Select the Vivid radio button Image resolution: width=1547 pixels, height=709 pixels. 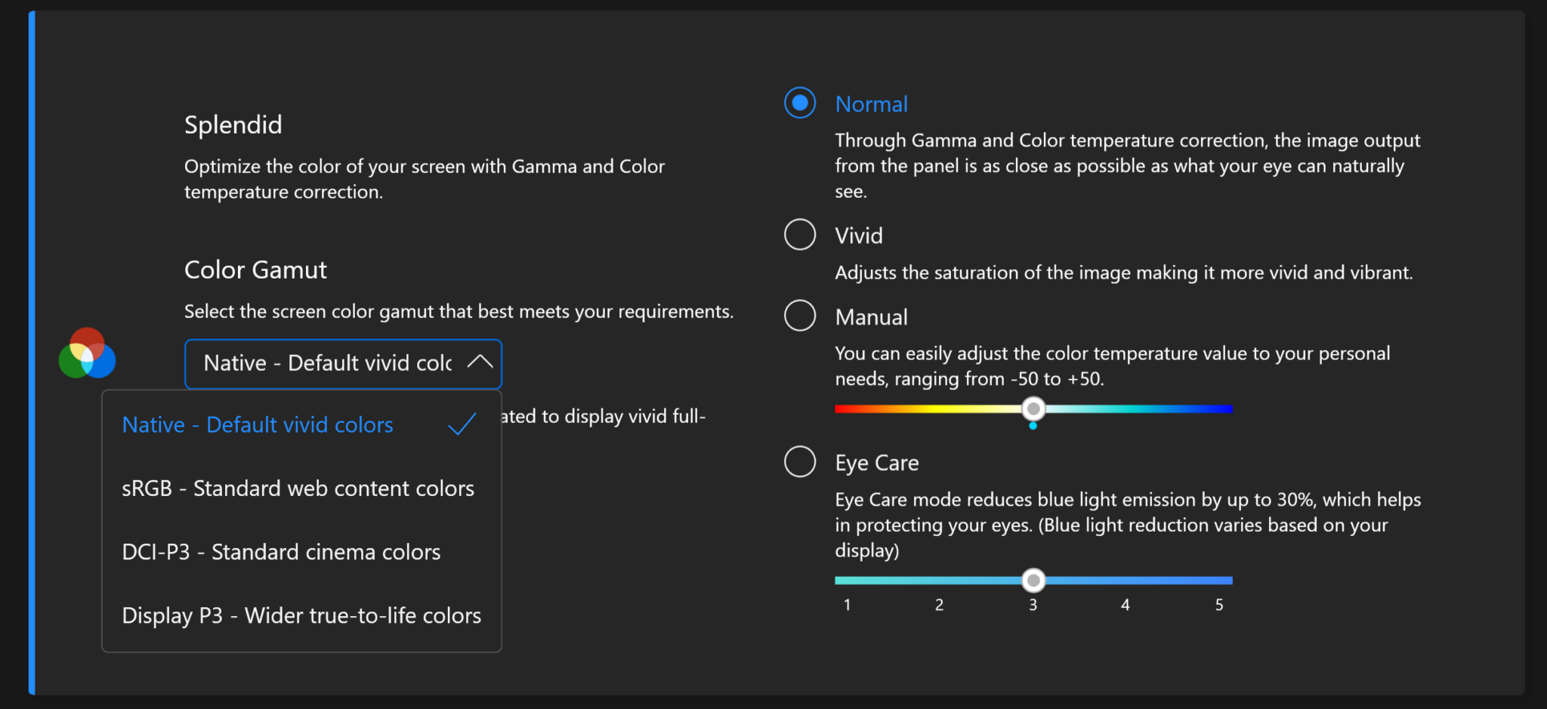click(x=800, y=235)
